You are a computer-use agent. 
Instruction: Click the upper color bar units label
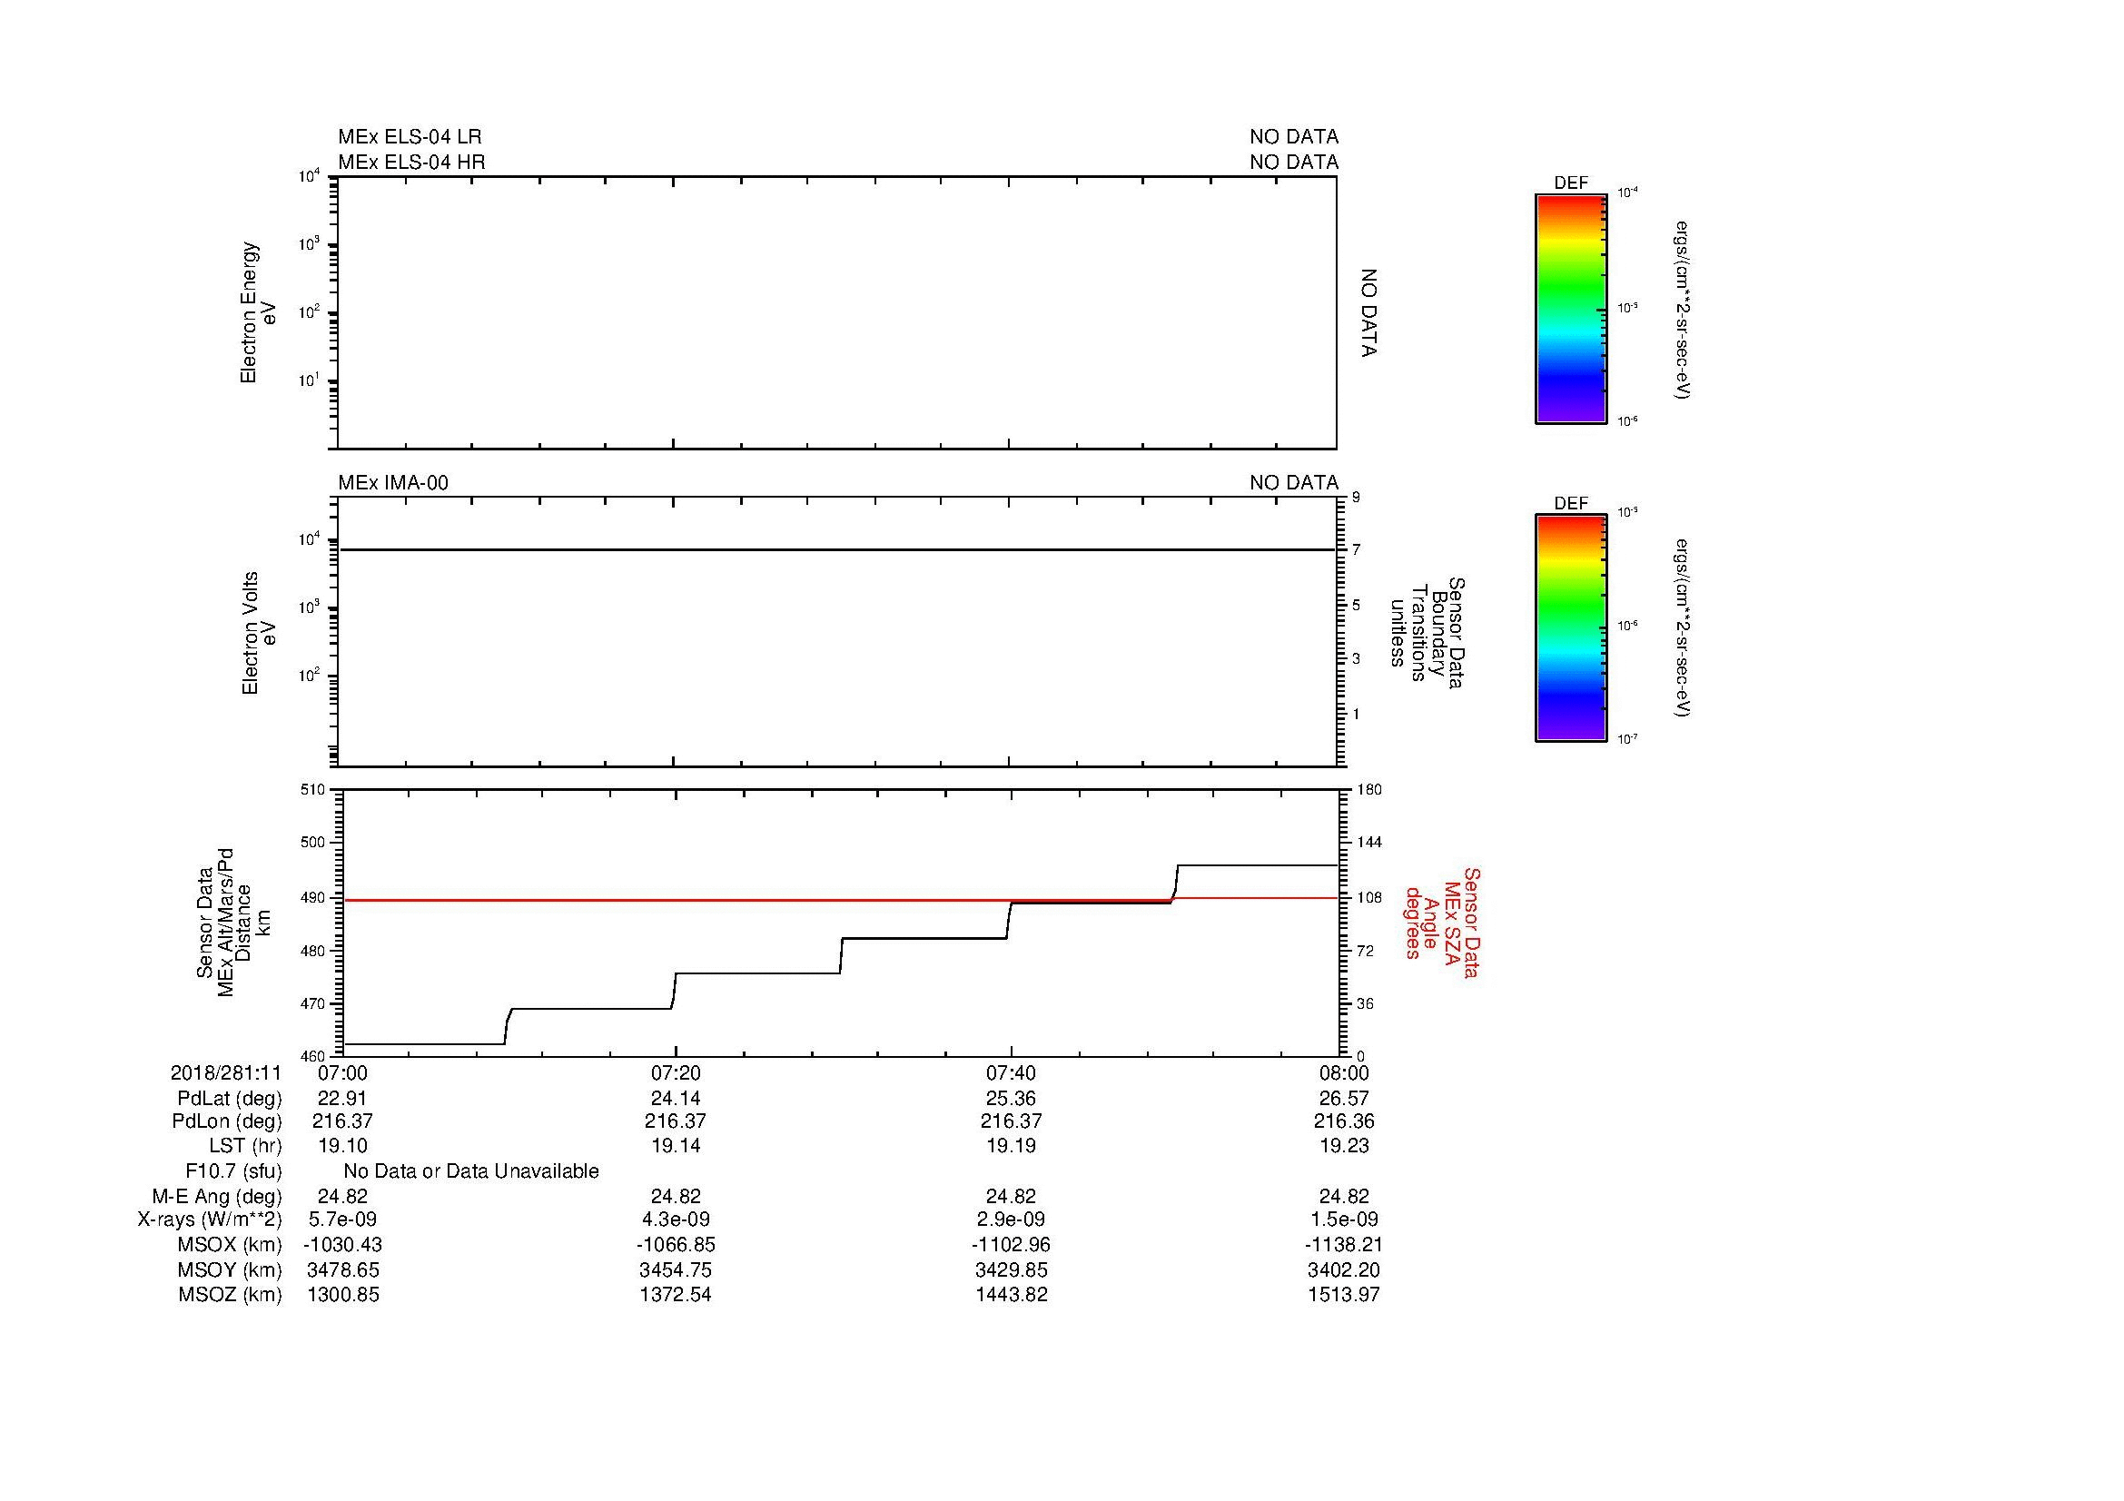(1683, 310)
